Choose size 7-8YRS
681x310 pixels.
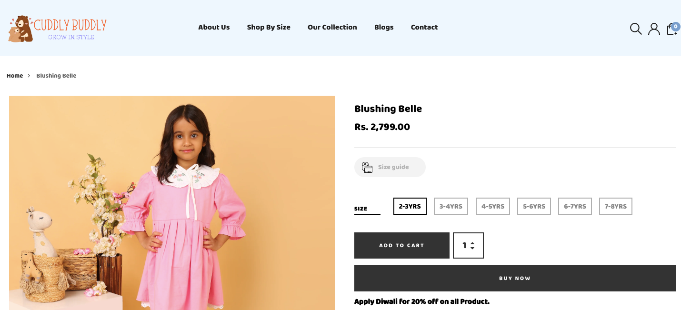click(x=615, y=206)
